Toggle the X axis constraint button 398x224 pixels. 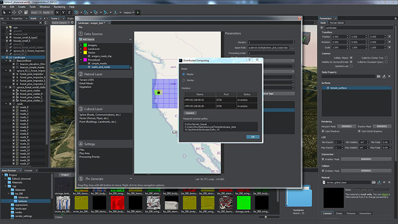57,13
